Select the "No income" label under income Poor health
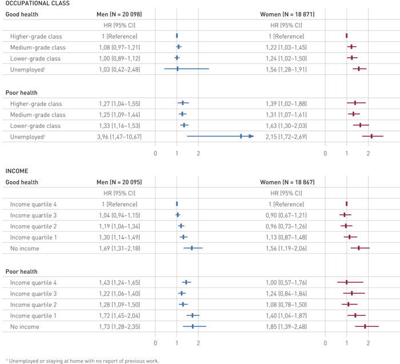 [25, 326]
